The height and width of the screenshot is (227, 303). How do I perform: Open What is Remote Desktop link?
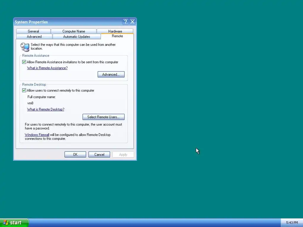pyautogui.click(x=46, y=109)
